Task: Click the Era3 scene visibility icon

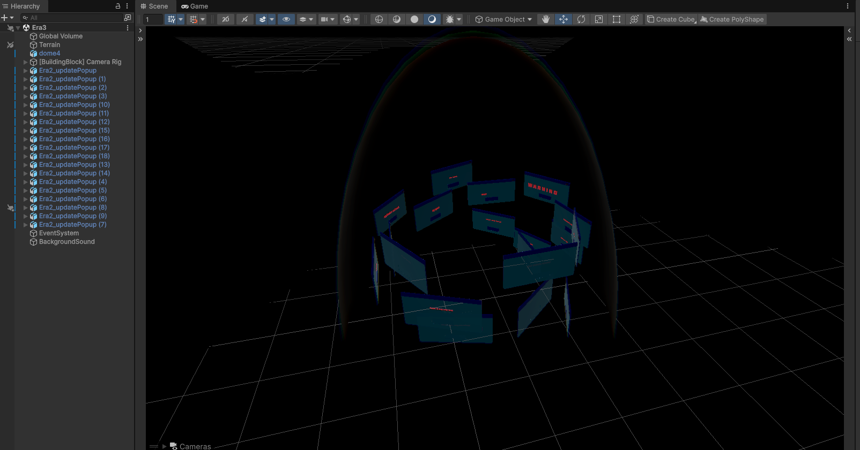Action: point(10,28)
